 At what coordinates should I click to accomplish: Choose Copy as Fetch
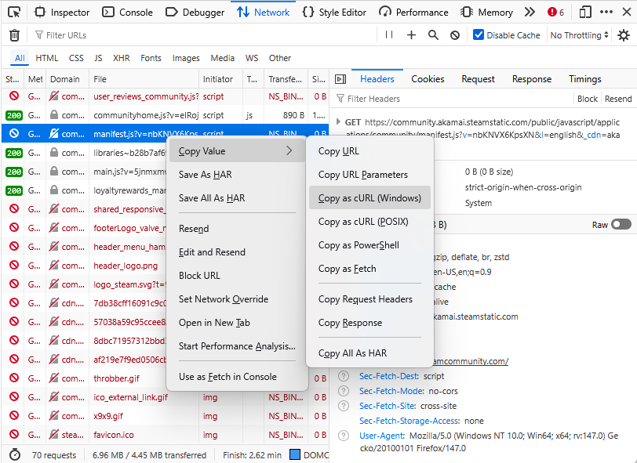pos(369,269)
